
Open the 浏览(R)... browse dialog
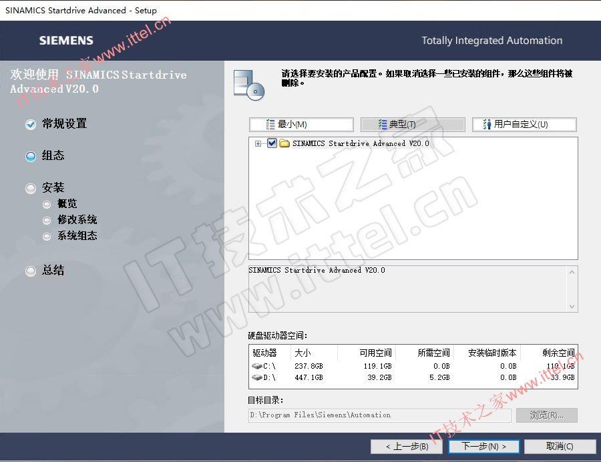click(546, 415)
